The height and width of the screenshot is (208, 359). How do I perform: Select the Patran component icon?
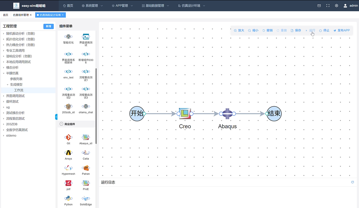(86, 168)
